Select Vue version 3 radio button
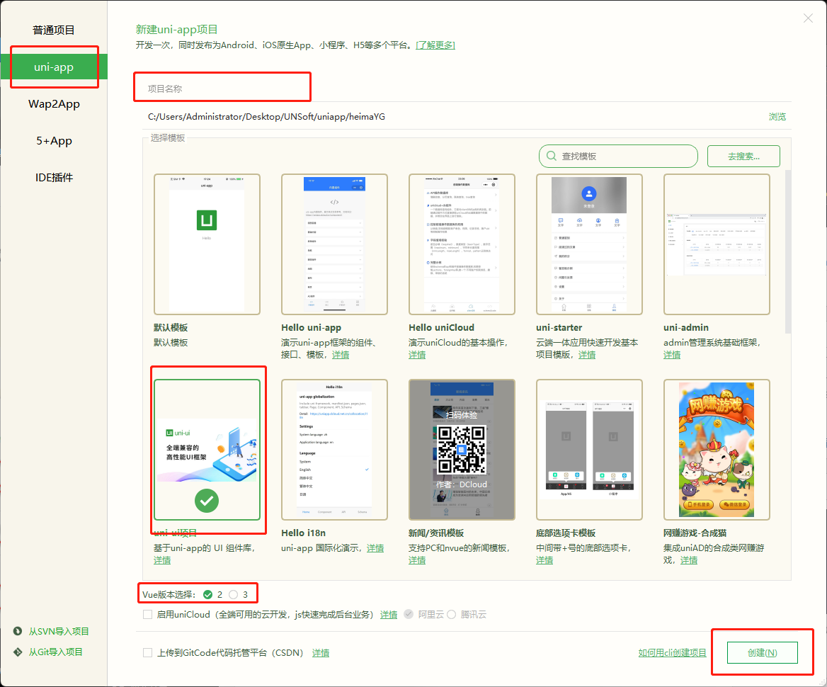The image size is (827, 687). point(234,594)
